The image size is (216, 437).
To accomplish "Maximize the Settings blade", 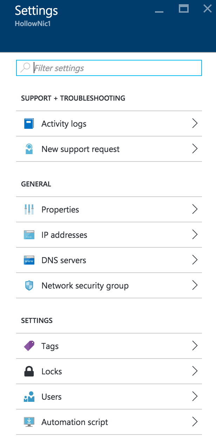I will 184,9.
